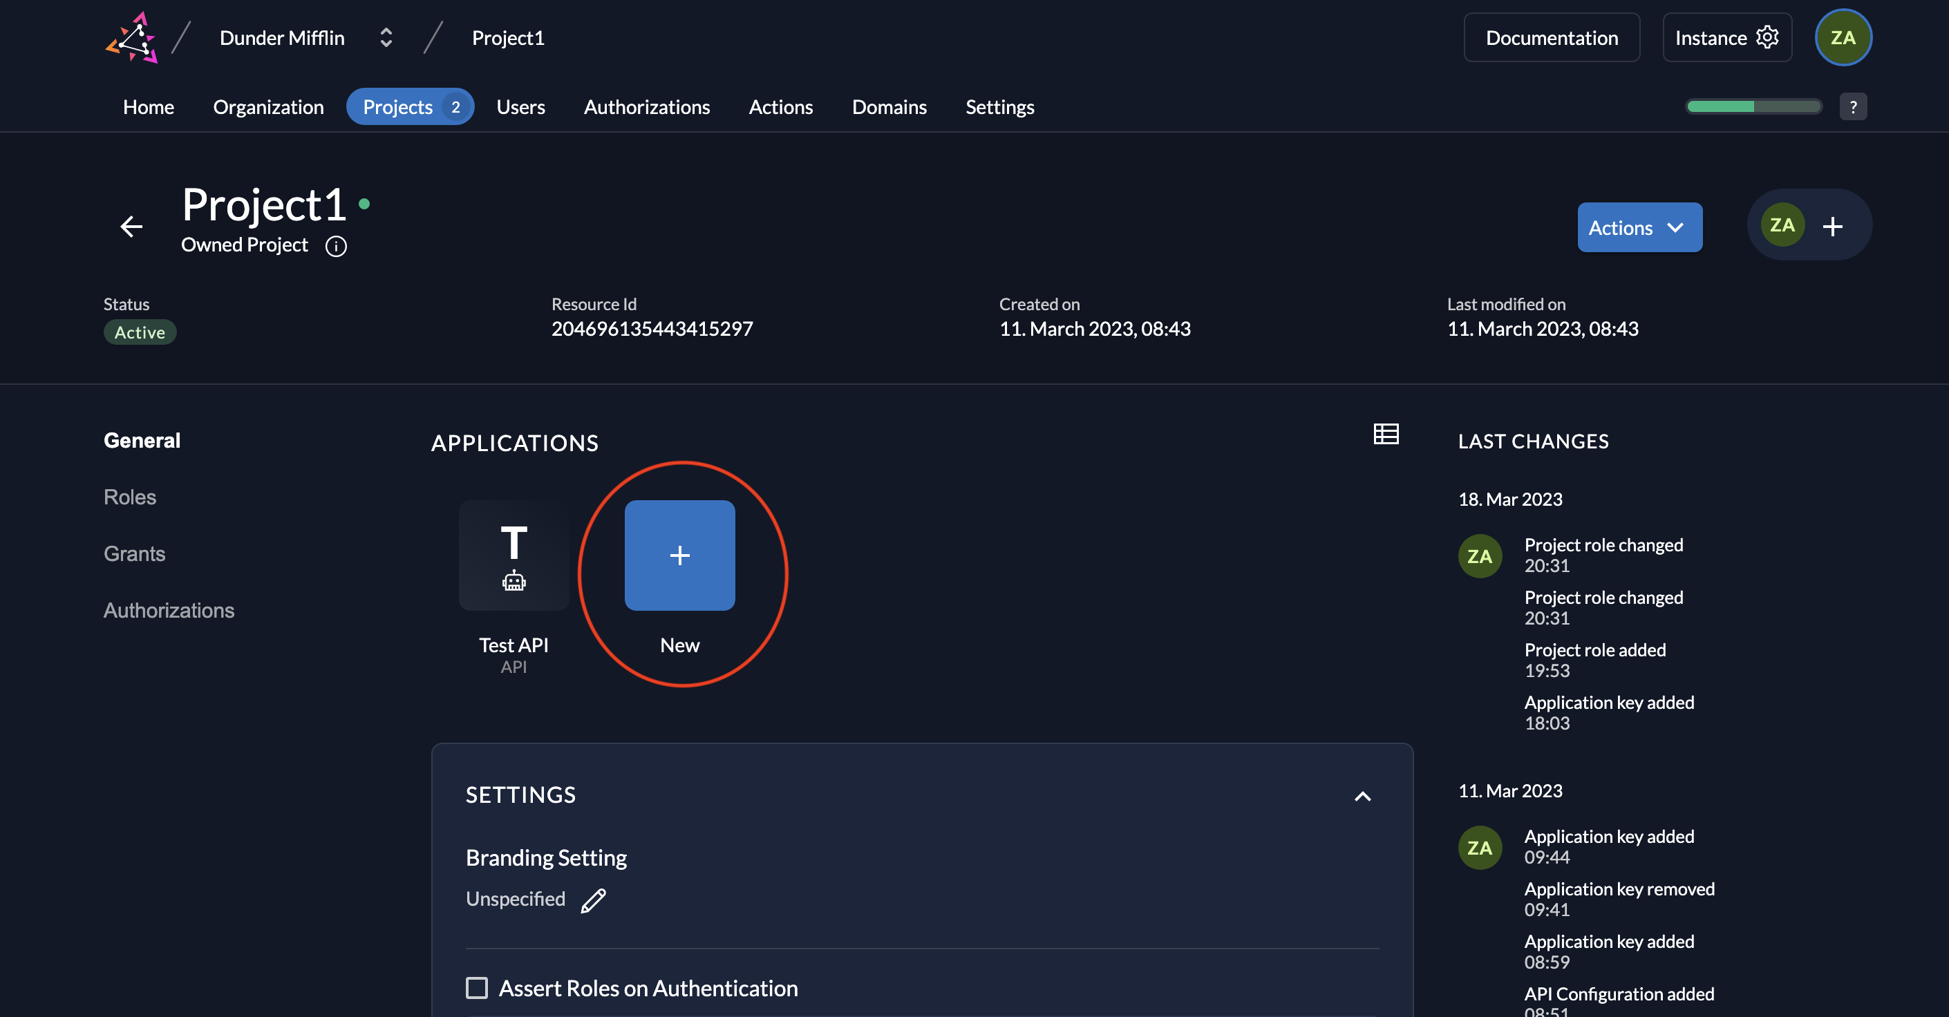This screenshot has height=1017, width=1949.
Task: Click the Roles link in General sidebar
Action: click(x=129, y=495)
